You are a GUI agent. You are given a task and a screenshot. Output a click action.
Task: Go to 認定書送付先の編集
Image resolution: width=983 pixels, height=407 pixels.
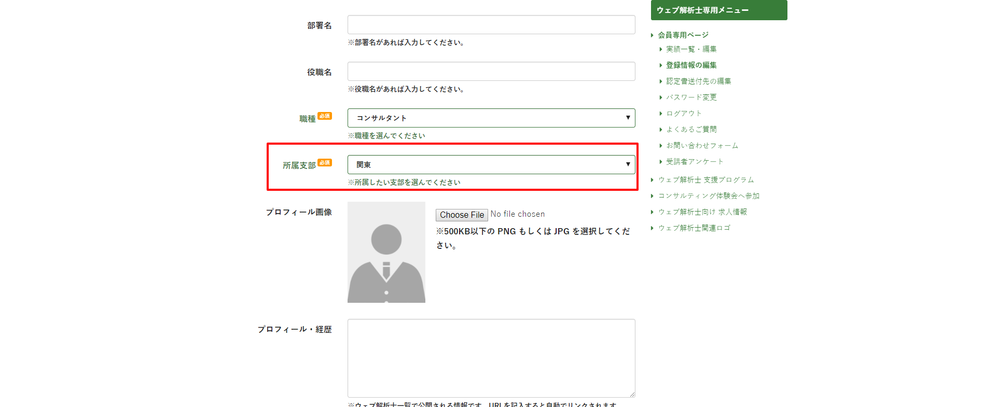(x=698, y=81)
